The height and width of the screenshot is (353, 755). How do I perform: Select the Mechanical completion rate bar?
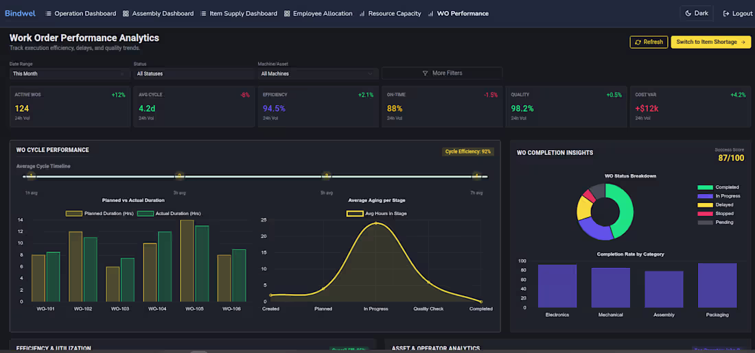(x=611, y=288)
